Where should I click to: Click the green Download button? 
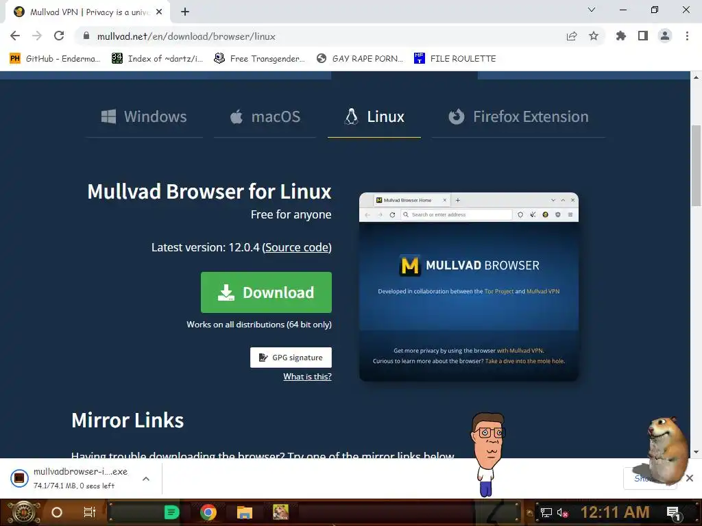[x=266, y=292]
